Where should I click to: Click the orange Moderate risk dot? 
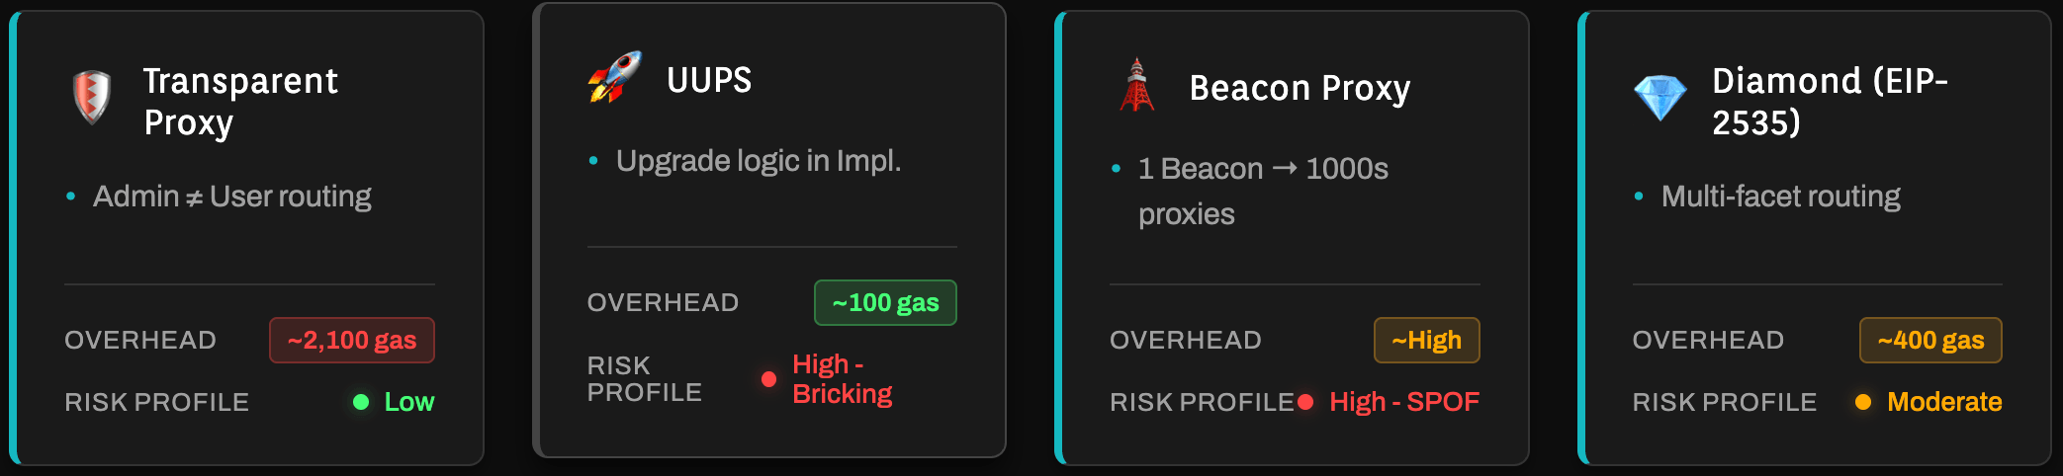[x=1862, y=402]
